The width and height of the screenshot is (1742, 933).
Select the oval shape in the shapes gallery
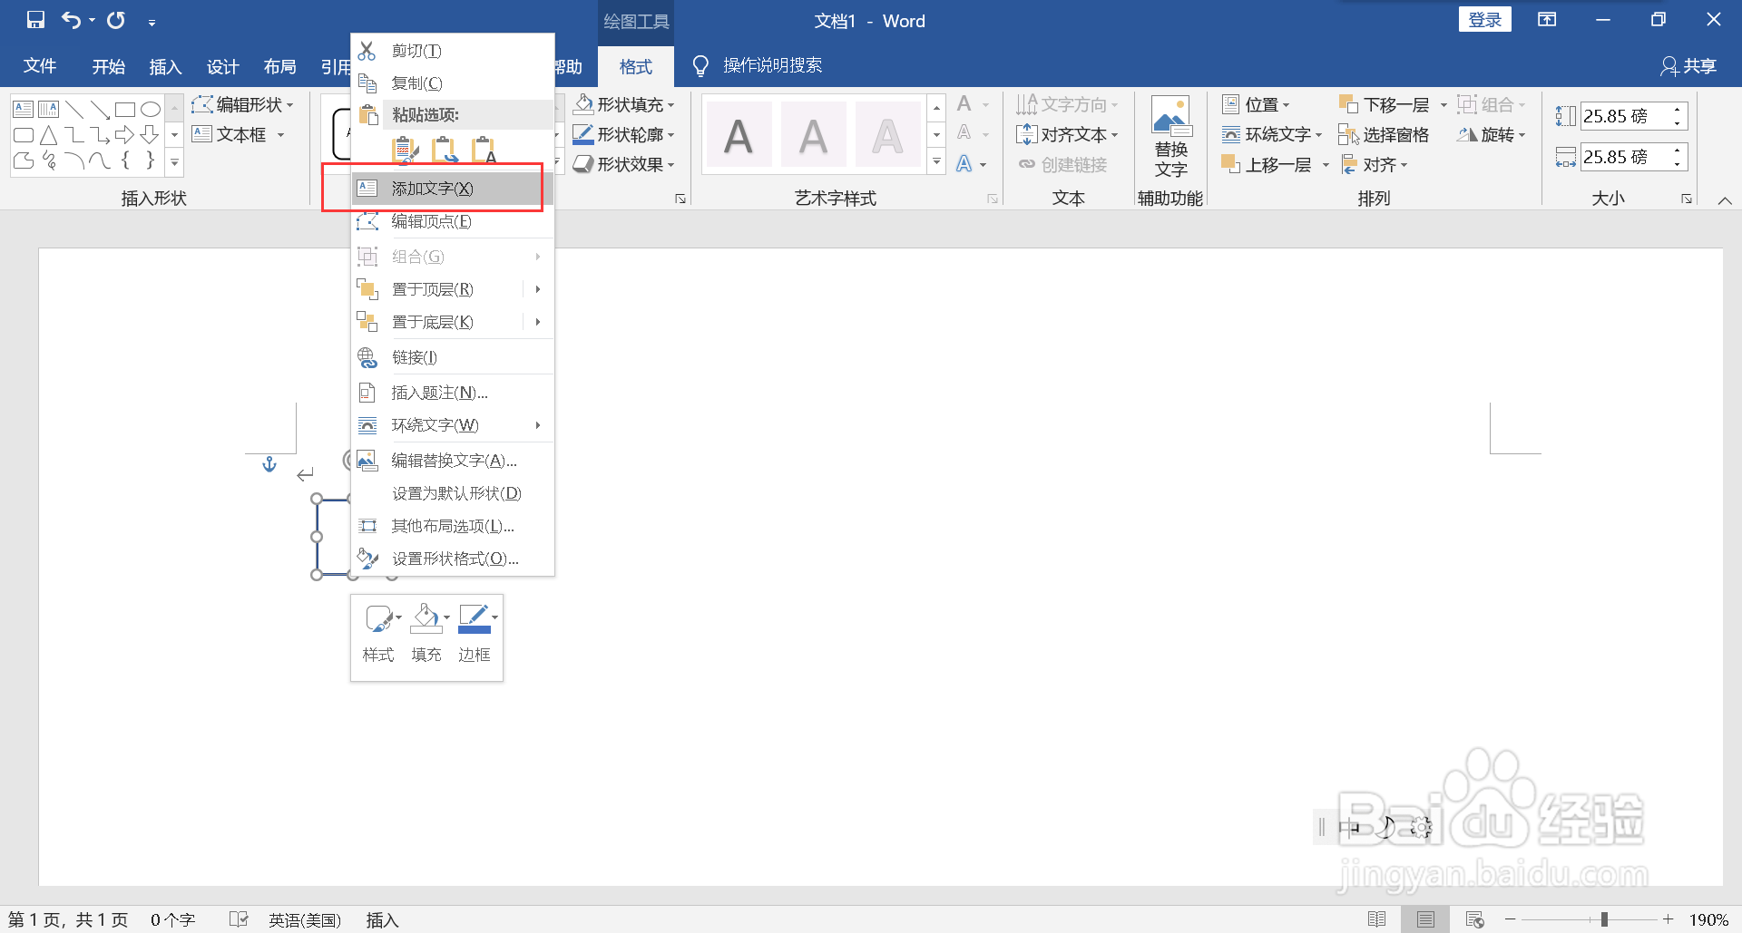click(151, 108)
